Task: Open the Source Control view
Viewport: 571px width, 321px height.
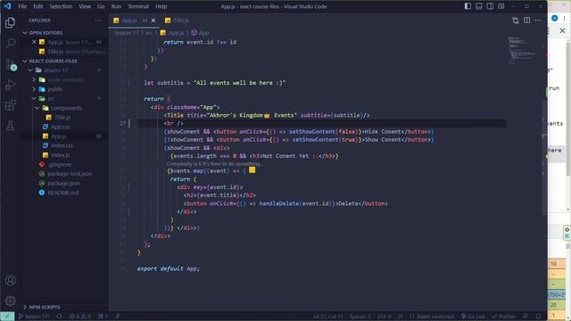Action: [10, 64]
